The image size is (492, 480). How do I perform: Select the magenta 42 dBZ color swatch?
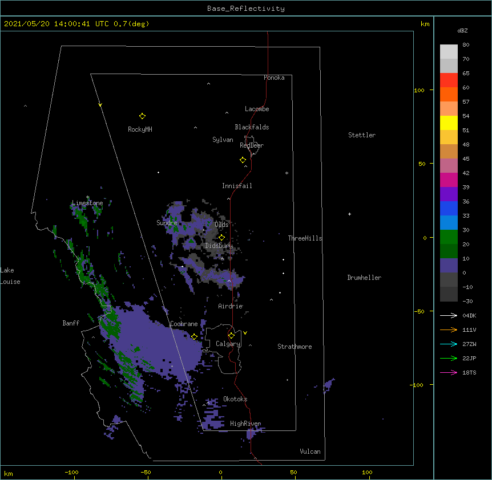pyautogui.click(x=449, y=180)
